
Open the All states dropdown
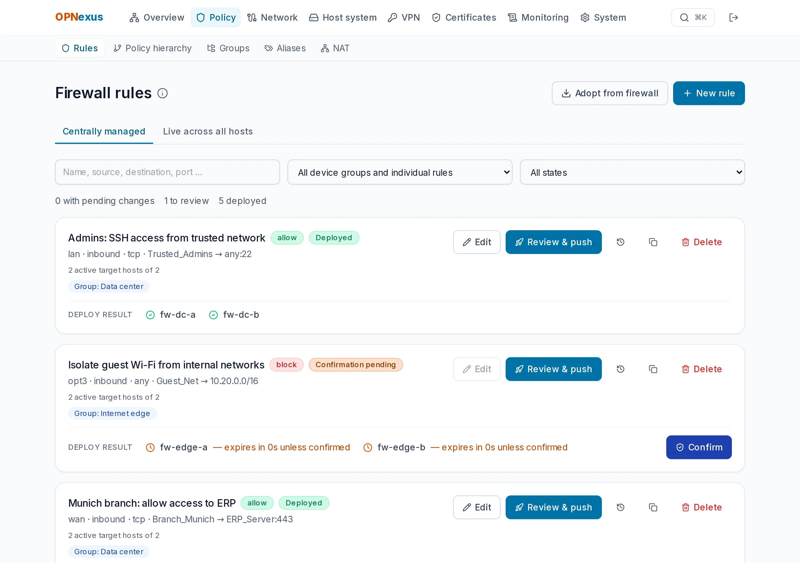[632, 172]
